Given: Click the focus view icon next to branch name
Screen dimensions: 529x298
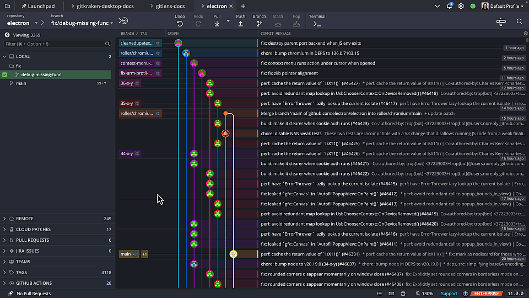Looking at the screenshot, I should pyautogui.click(x=123, y=21).
